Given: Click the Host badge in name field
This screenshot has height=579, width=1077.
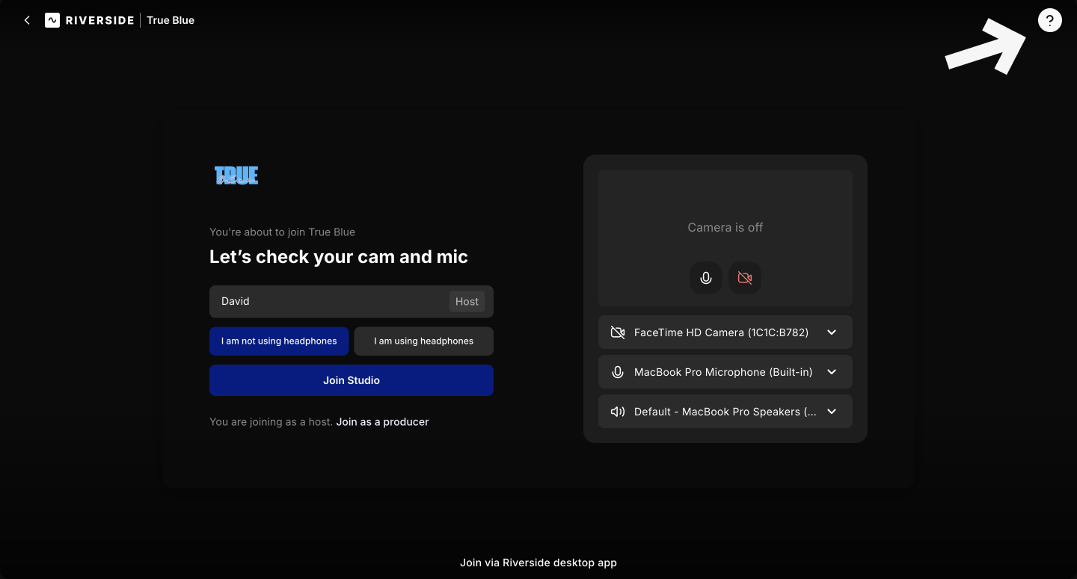Looking at the screenshot, I should point(467,302).
